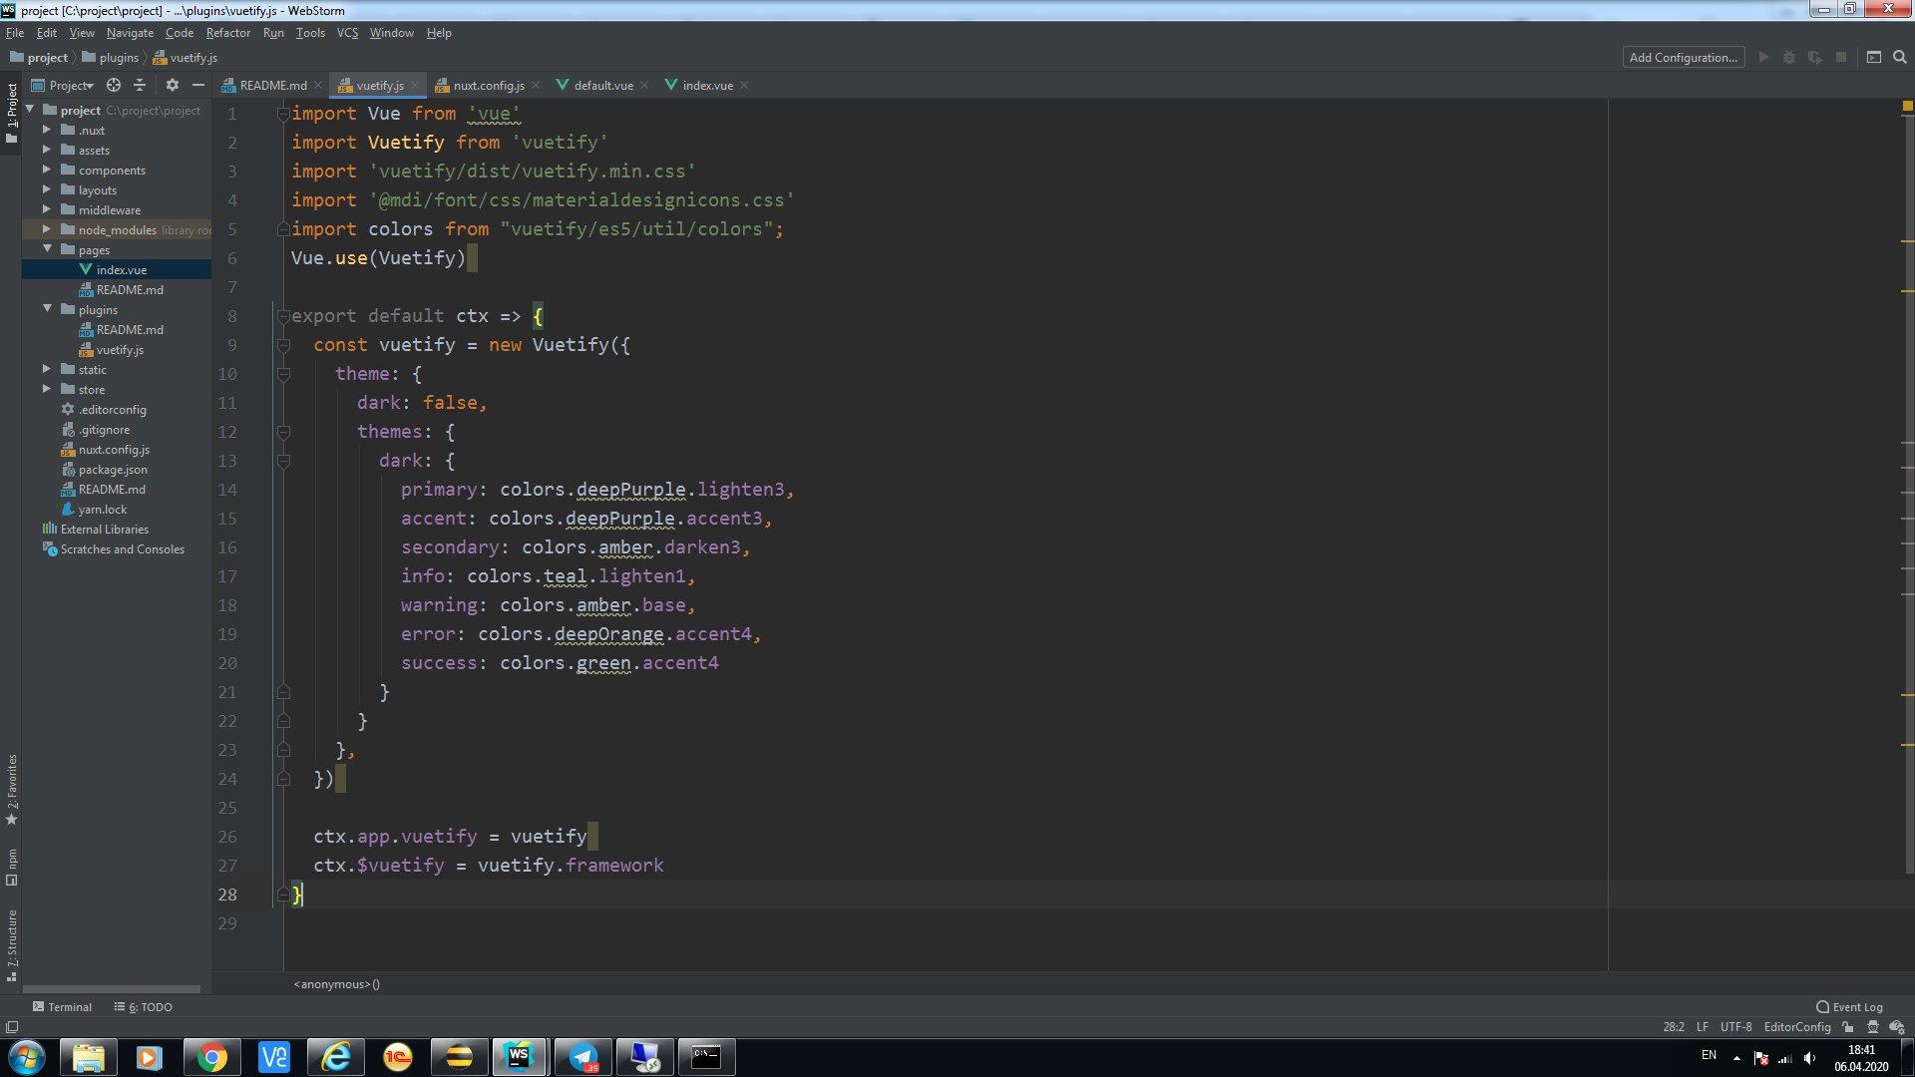This screenshot has width=1915, height=1077.
Task: Switch to the nuxt.config.js tab
Action: tap(488, 86)
